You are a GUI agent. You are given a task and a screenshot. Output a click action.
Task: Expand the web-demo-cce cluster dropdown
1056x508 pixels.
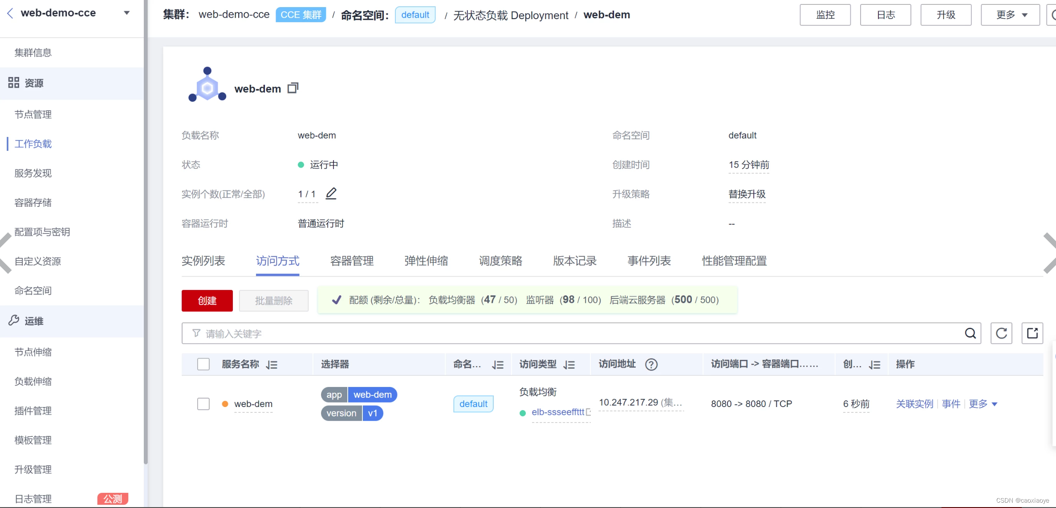coord(127,13)
